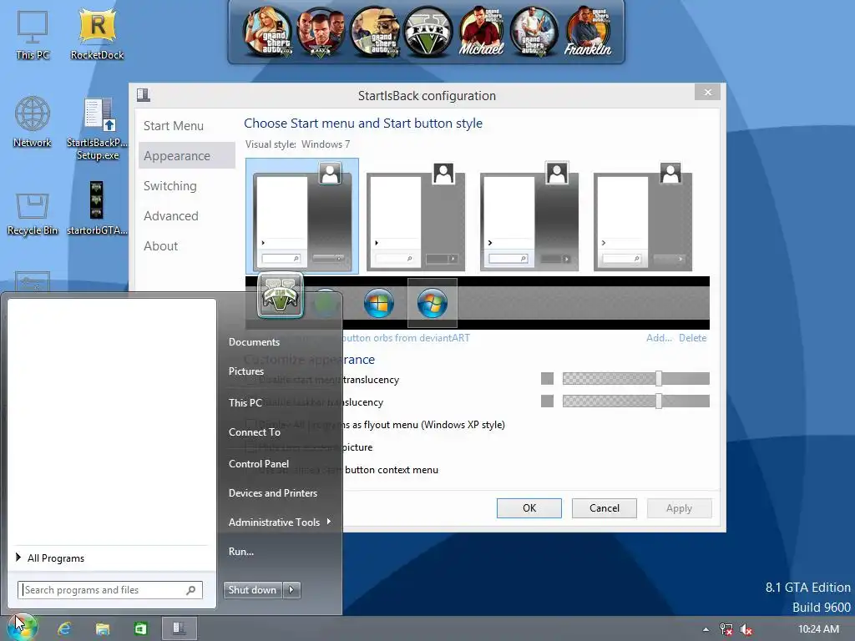Viewport: 855px width, 641px height.
Task: Click Connect To in the Start menu
Action: tap(255, 432)
